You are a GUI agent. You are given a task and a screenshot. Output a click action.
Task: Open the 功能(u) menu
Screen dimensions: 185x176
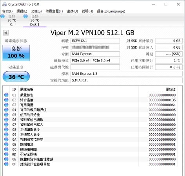pyautogui.click(x=36, y=11)
